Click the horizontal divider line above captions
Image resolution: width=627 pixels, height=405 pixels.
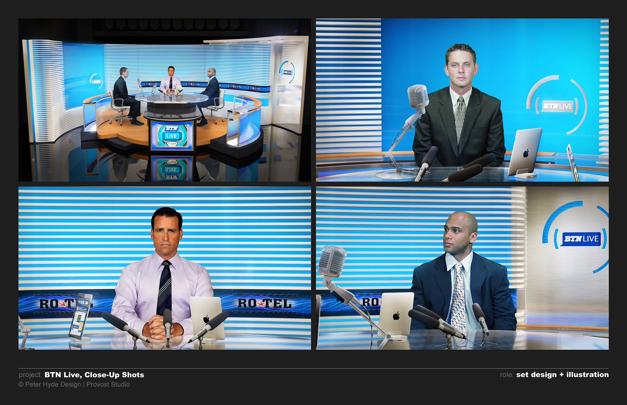point(313,368)
